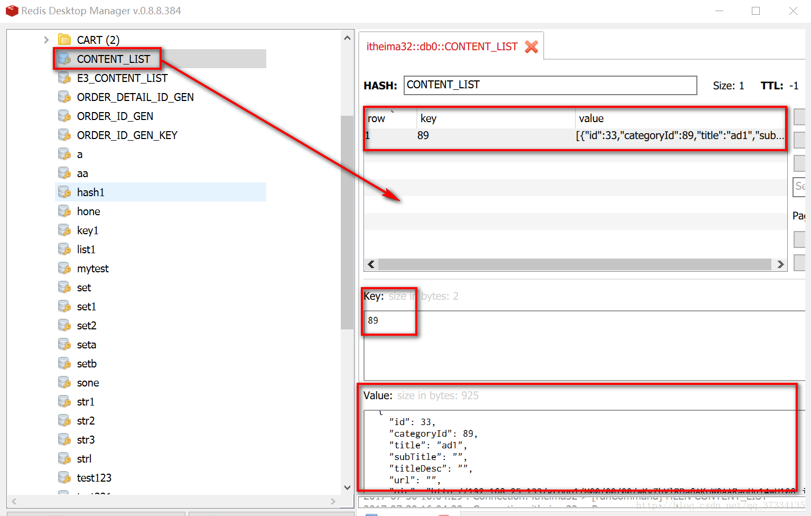The width and height of the screenshot is (811, 516).
Task: Select the CONTENT_LIST key in the tree
Action: pos(114,59)
